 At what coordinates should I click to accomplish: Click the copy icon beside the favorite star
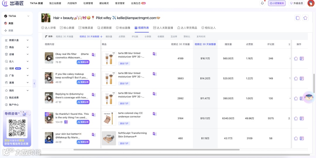point(298,18)
